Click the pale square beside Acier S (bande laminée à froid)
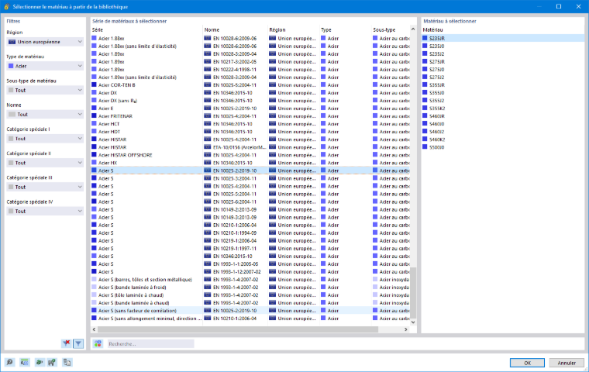This screenshot has height=372, width=589. [95, 287]
